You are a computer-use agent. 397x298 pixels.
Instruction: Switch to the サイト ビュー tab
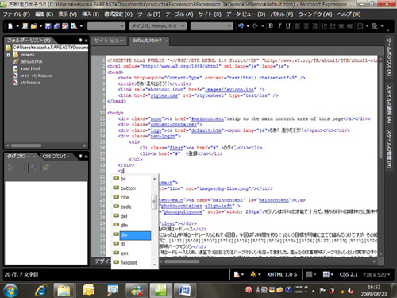click(109, 41)
